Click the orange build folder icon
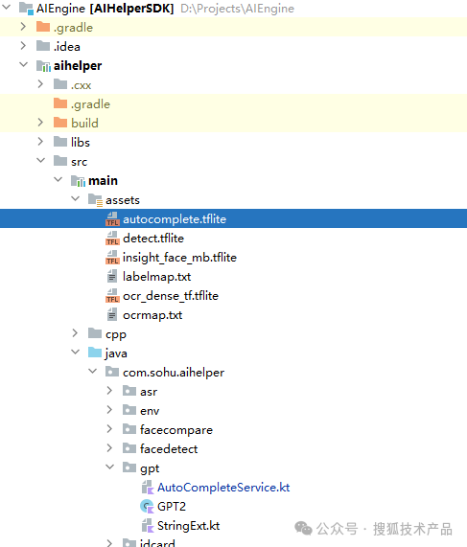Image resolution: width=467 pixels, height=547 pixels. coord(60,123)
